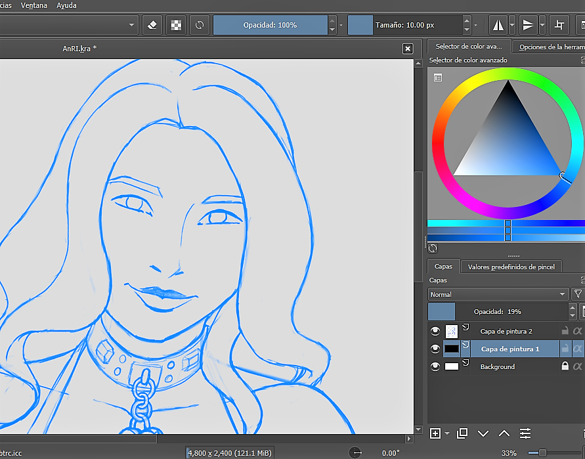Open the Ventana menu
Image resolution: width=585 pixels, height=459 pixels.
click(x=34, y=5)
